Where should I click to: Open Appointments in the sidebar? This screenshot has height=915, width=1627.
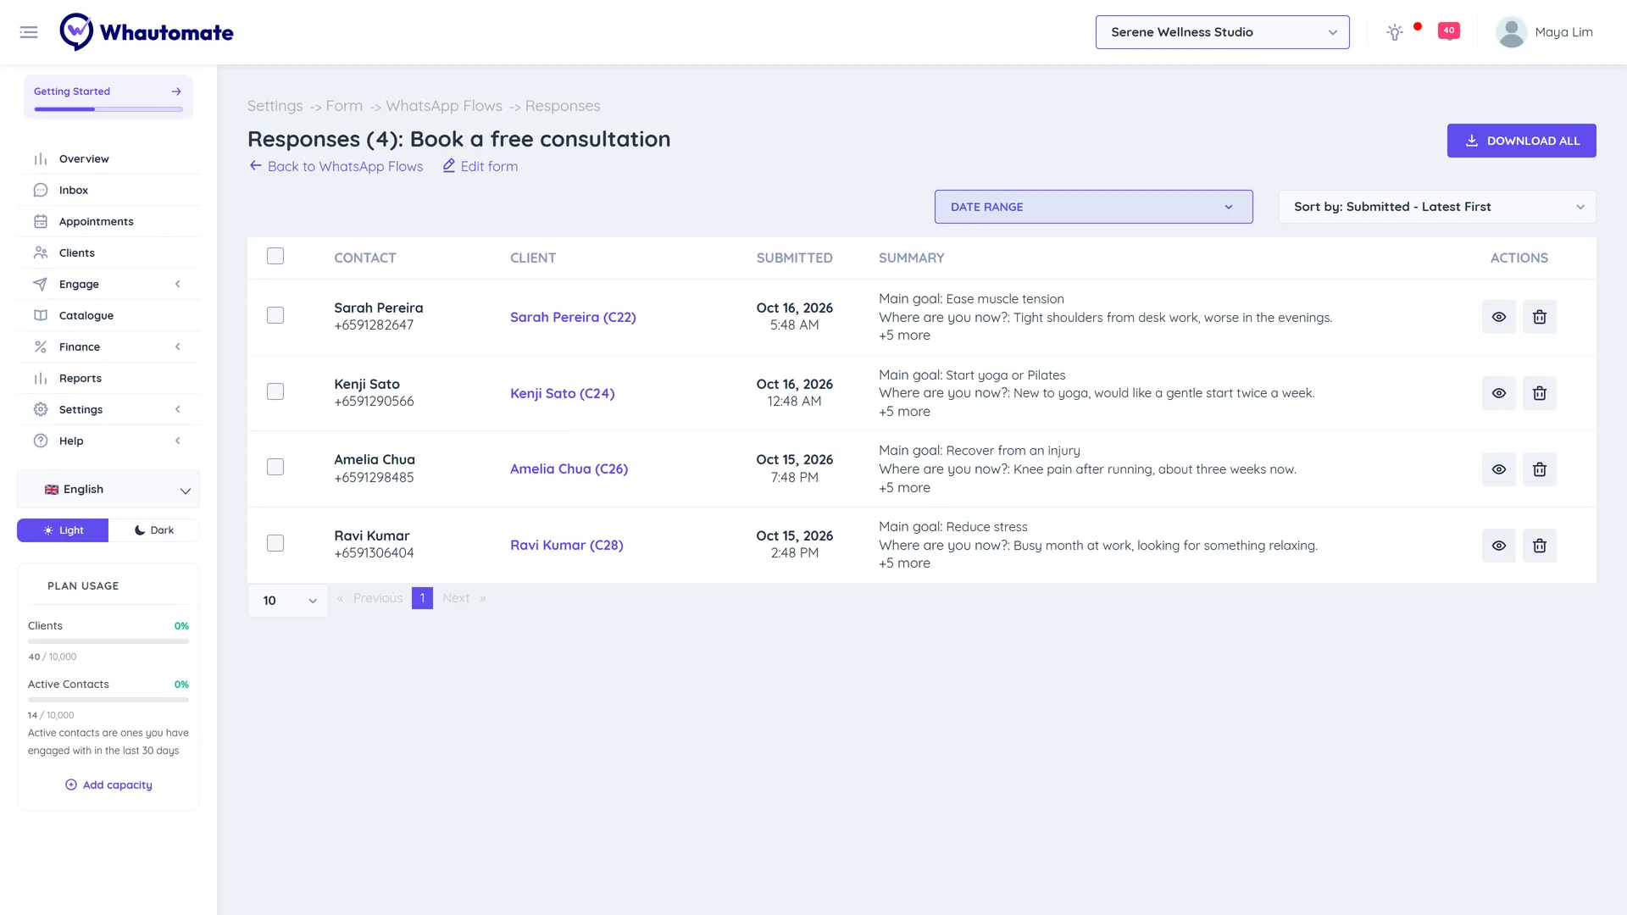click(x=108, y=221)
